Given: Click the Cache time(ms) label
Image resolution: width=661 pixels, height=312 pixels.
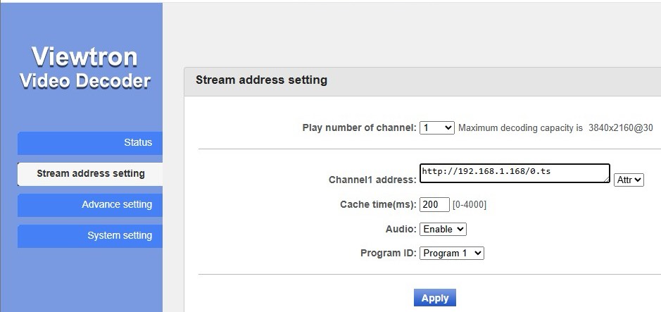Looking at the screenshot, I should (x=378, y=205).
